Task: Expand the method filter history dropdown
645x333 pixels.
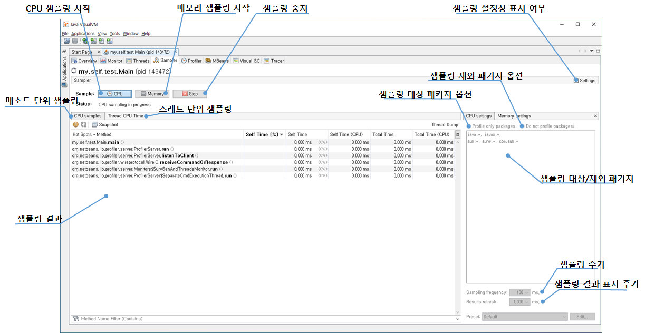Action: (x=457, y=319)
